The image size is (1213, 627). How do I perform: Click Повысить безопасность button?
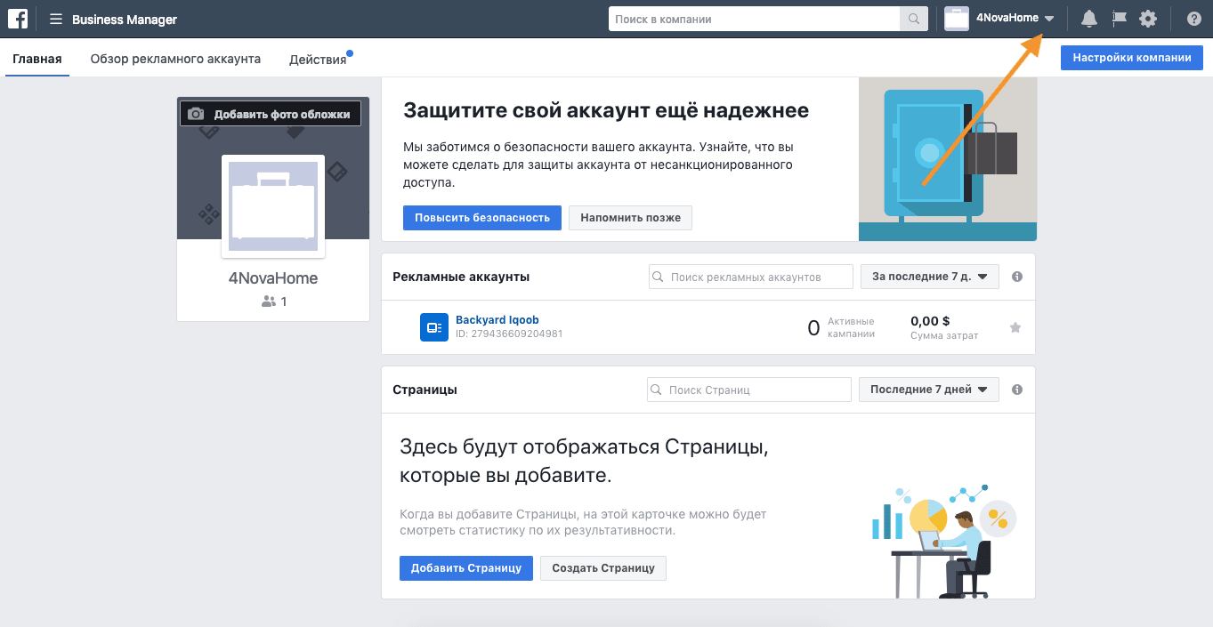click(482, 218)
